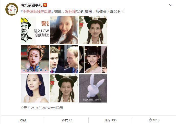Open the selfie woman thumbnail in top row
This screenshot has width=176, height=124.
coord(64,30)
